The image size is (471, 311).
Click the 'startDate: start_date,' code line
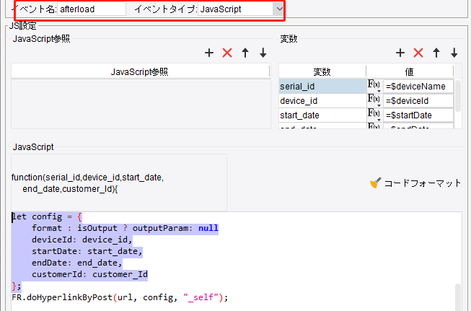87,251
